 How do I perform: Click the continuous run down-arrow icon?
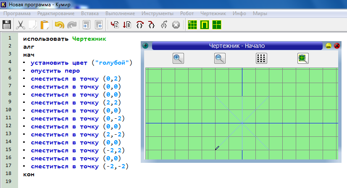pyautogui.click(x=127, y=25)
